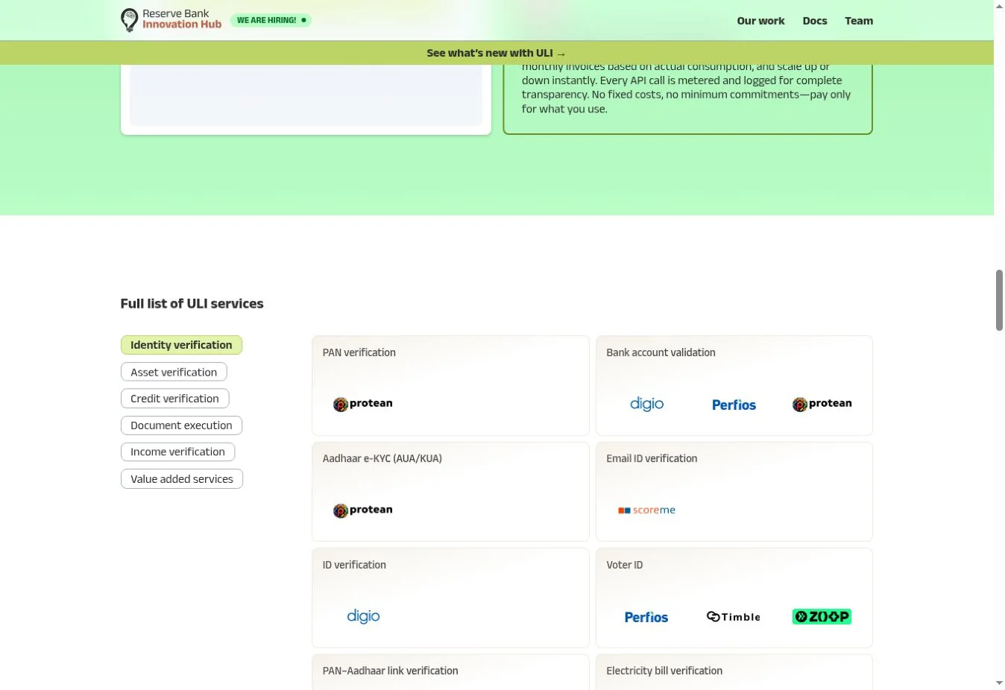Switch to Asset verification category
Image resolution: width=1005 pixels, height=690 pixels.
tap(174, 372)
